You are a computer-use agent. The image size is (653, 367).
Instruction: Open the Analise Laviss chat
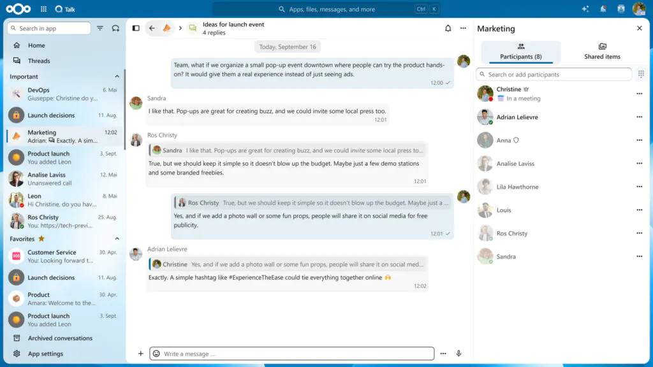pos(64,179)
